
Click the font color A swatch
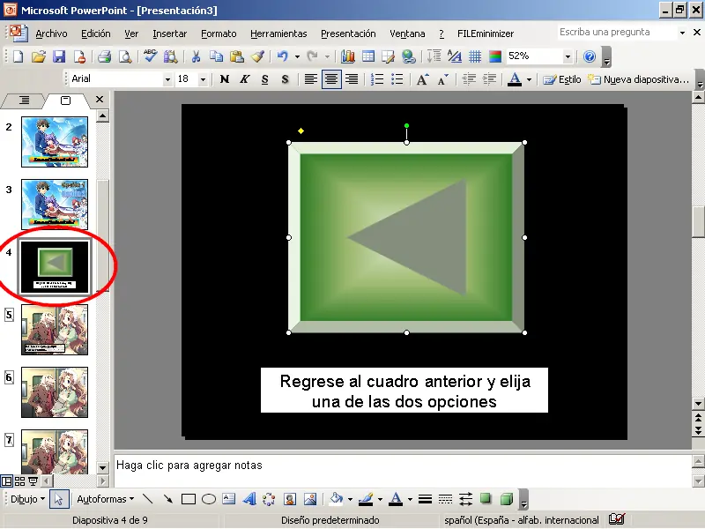[515, 79]
